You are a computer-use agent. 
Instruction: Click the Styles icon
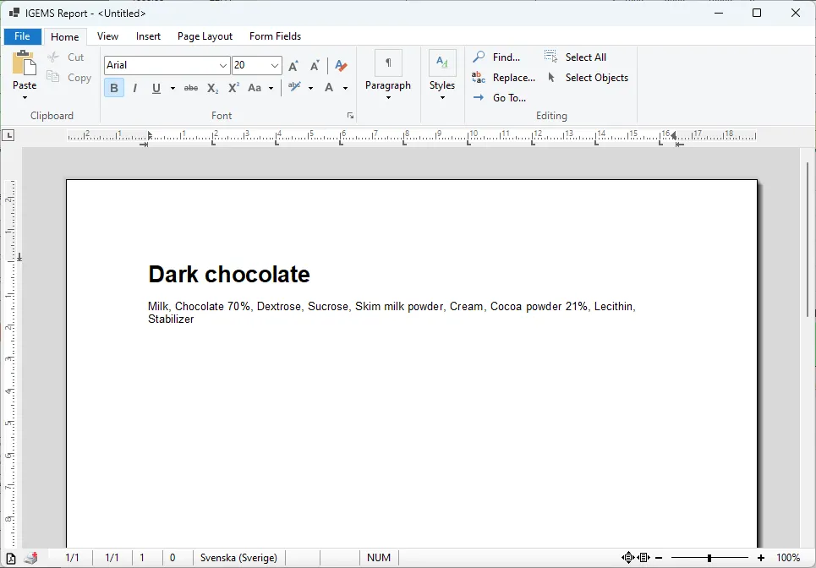[442, 63]
